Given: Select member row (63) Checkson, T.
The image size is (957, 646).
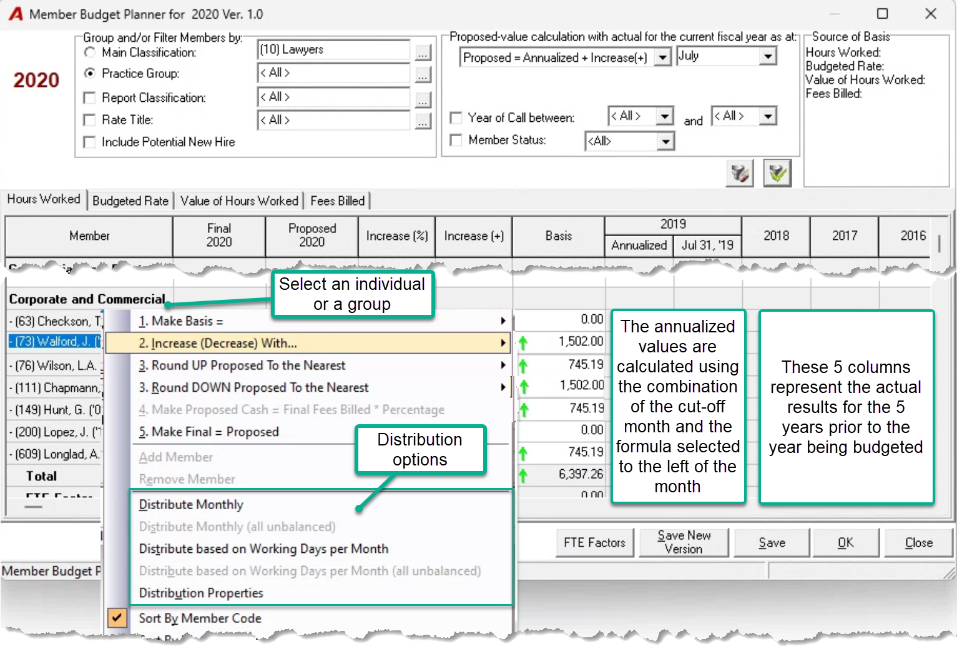Looking at the screenshot, I should [x=55, y=321].
